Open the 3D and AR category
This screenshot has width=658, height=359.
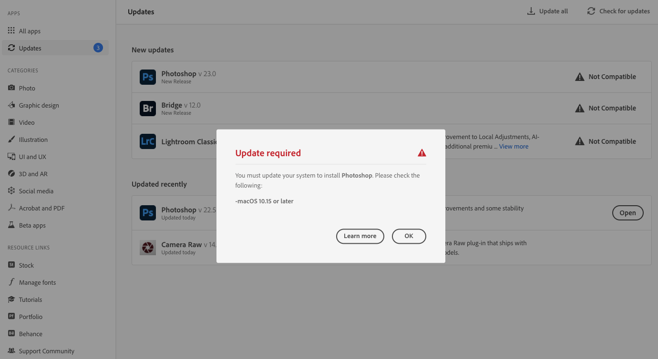(28, 174)
